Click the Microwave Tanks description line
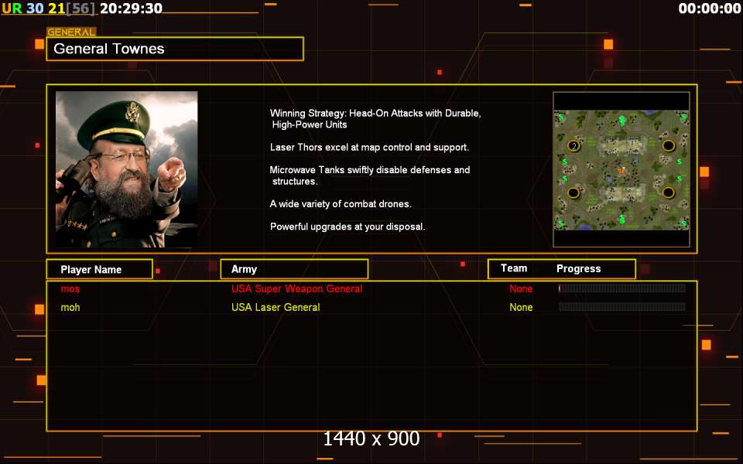Image resolution: width=743 pixels, height=464 pixels. click(x=370, y=176)
